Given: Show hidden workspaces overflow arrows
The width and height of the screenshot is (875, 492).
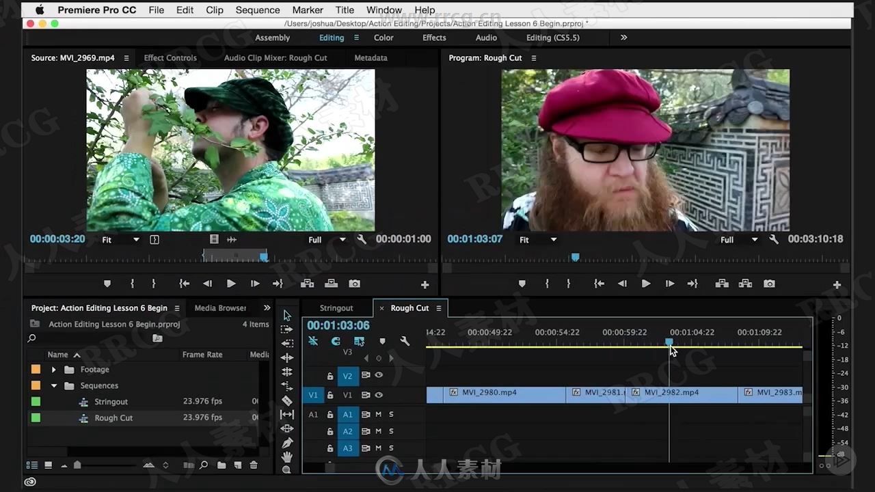Looking at the screenshot, I should 623,38.
